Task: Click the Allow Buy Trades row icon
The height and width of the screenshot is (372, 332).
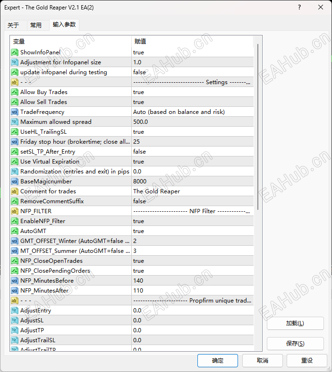Action: 15,92
